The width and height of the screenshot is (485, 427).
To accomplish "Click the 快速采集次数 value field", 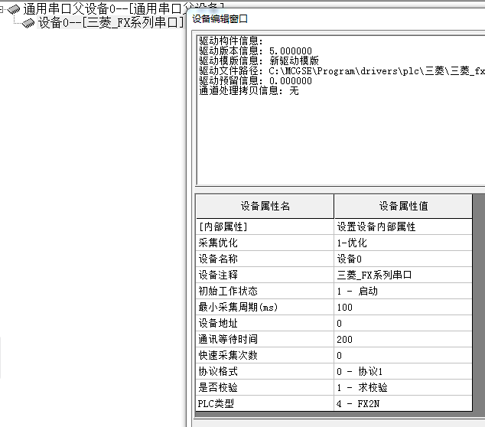I will 403,355.
